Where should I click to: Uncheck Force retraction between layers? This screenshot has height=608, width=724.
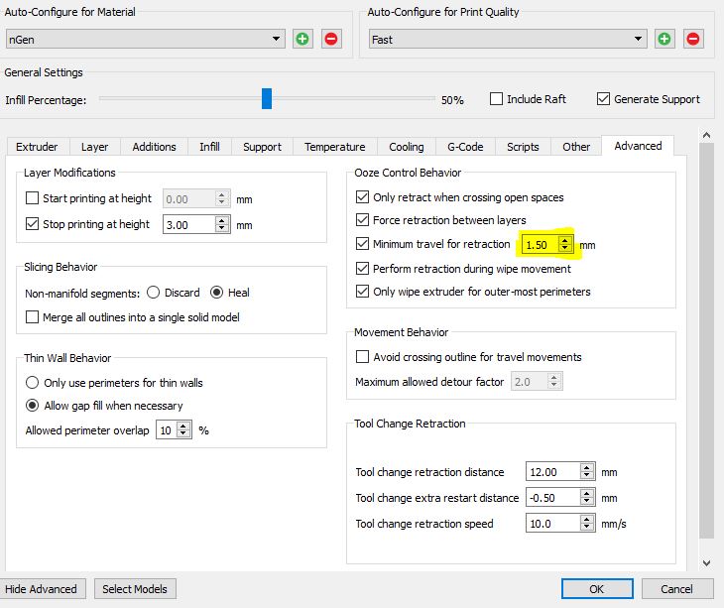pos(362,220)
